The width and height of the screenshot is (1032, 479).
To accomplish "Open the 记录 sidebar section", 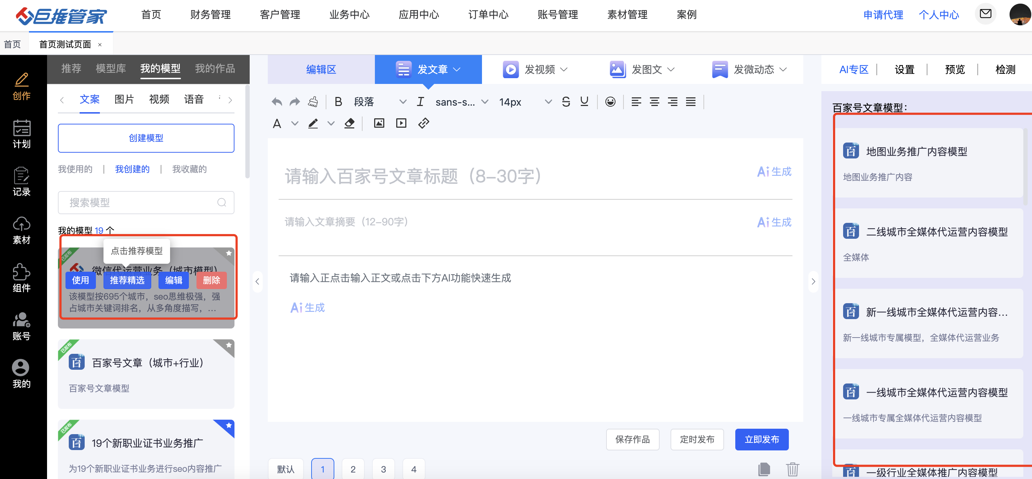I will point(22,183).
